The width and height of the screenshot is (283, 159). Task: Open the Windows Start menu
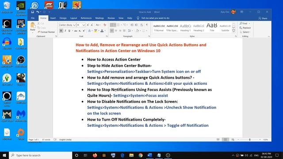coord(4,155)
